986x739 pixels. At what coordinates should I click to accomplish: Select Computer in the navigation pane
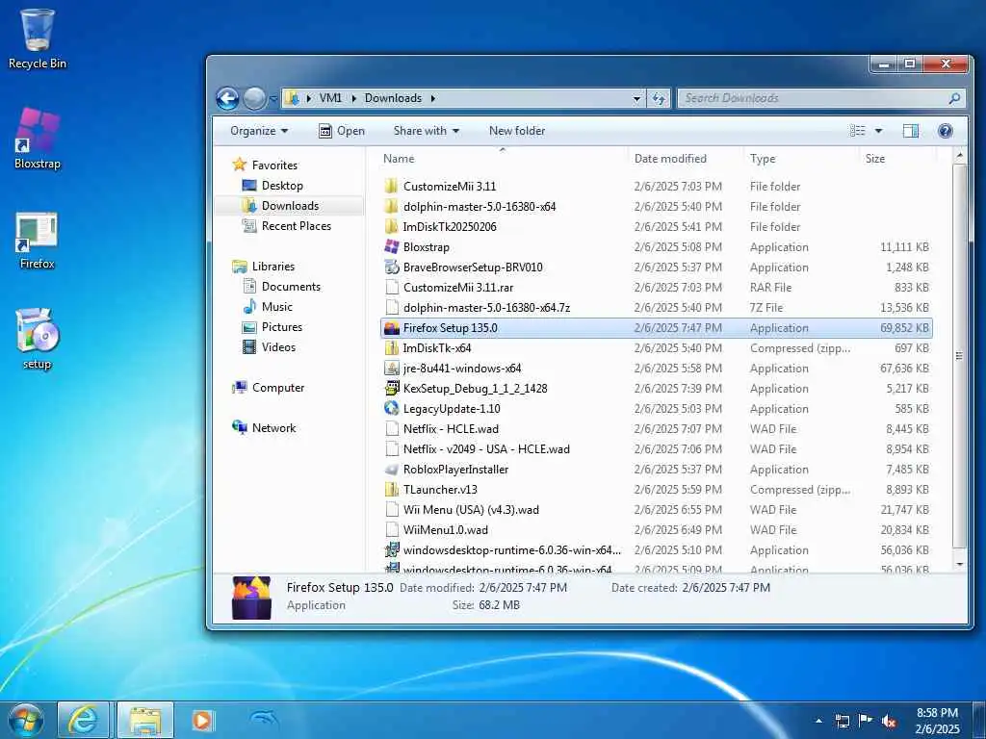click(x=278, y=388)
